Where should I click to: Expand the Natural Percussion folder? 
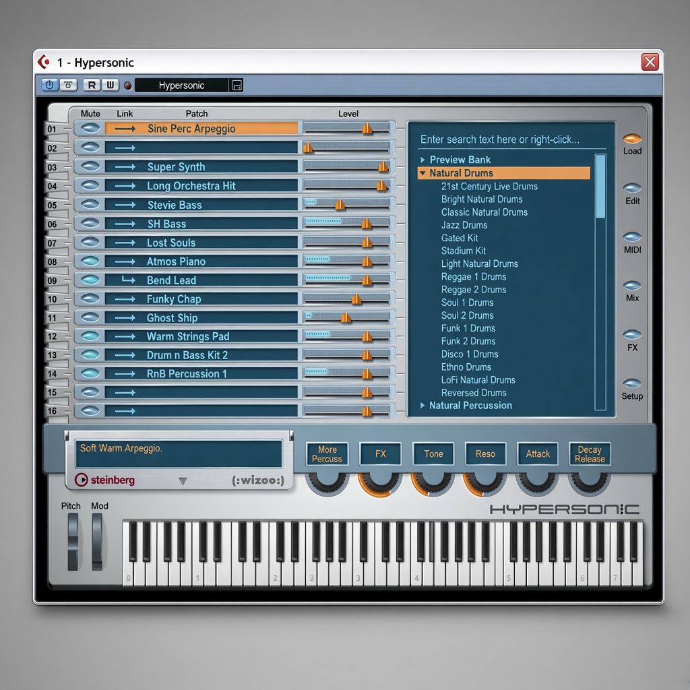click(x=422, y=405)
